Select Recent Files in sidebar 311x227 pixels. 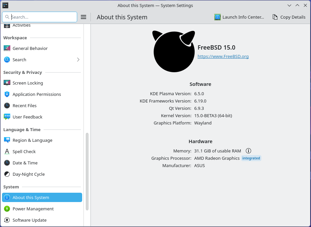(x=25, y=106)
